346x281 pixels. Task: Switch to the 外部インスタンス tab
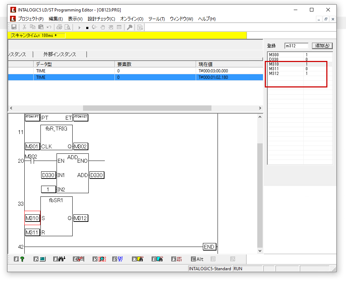[60, 54]
